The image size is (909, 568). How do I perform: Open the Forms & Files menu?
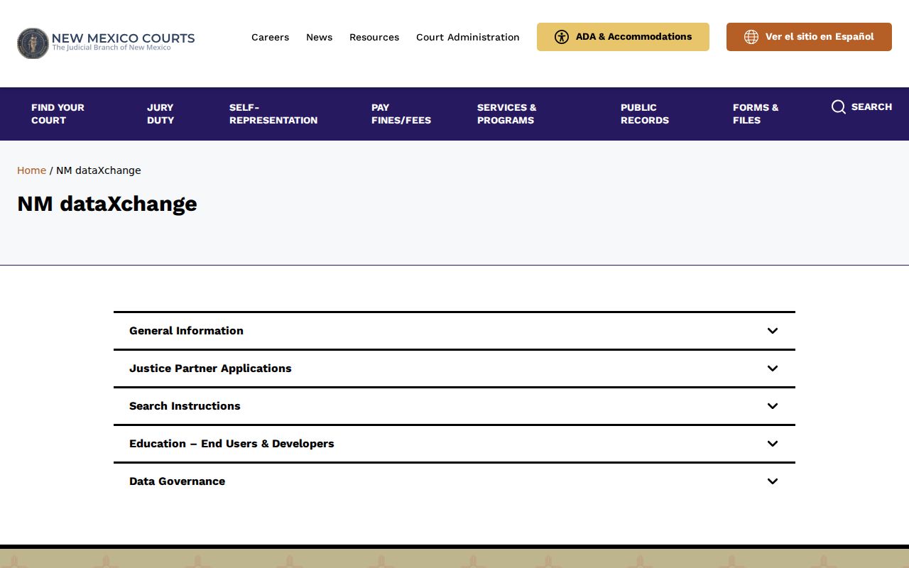point(756,114)
